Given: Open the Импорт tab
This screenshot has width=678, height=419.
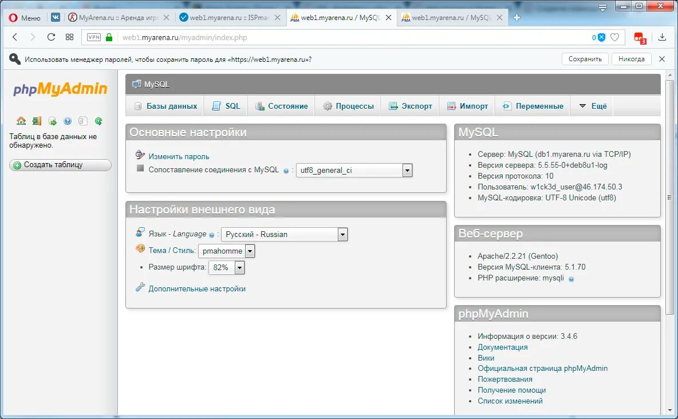Looking at the screenshot, I should [467, 106].
